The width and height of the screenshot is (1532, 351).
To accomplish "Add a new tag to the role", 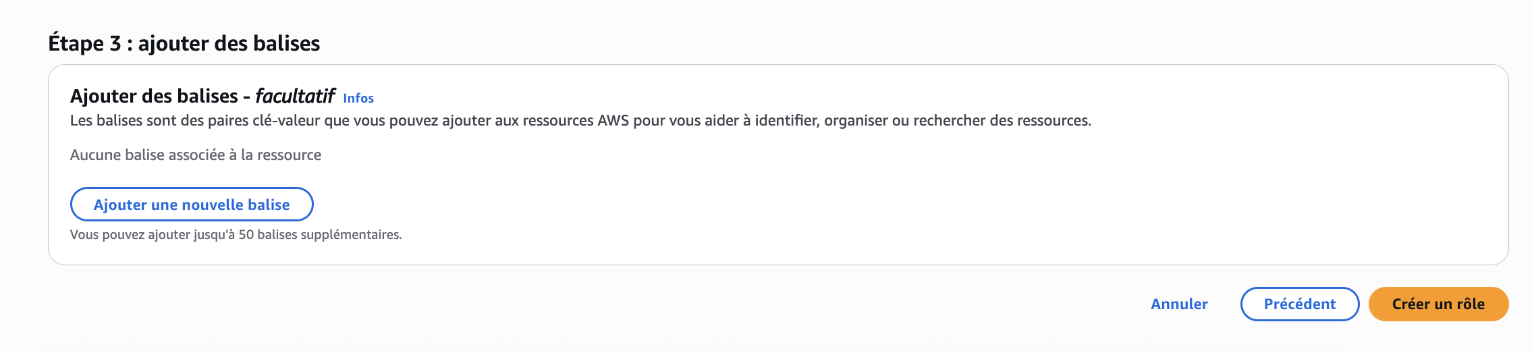I will click(192, 205).
